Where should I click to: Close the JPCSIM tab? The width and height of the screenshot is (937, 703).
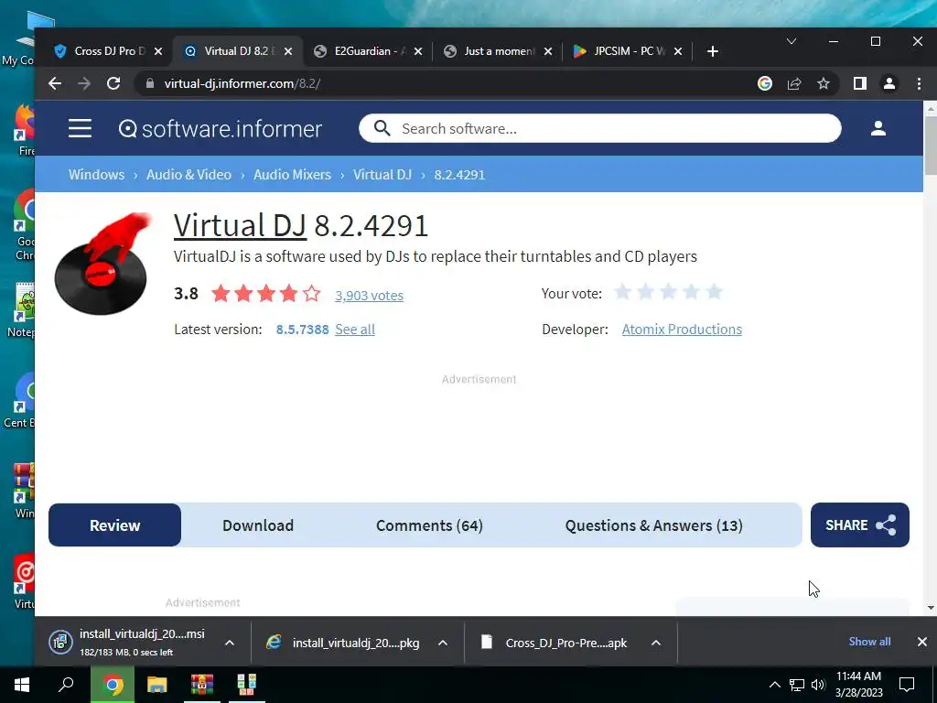pos(678,51)
